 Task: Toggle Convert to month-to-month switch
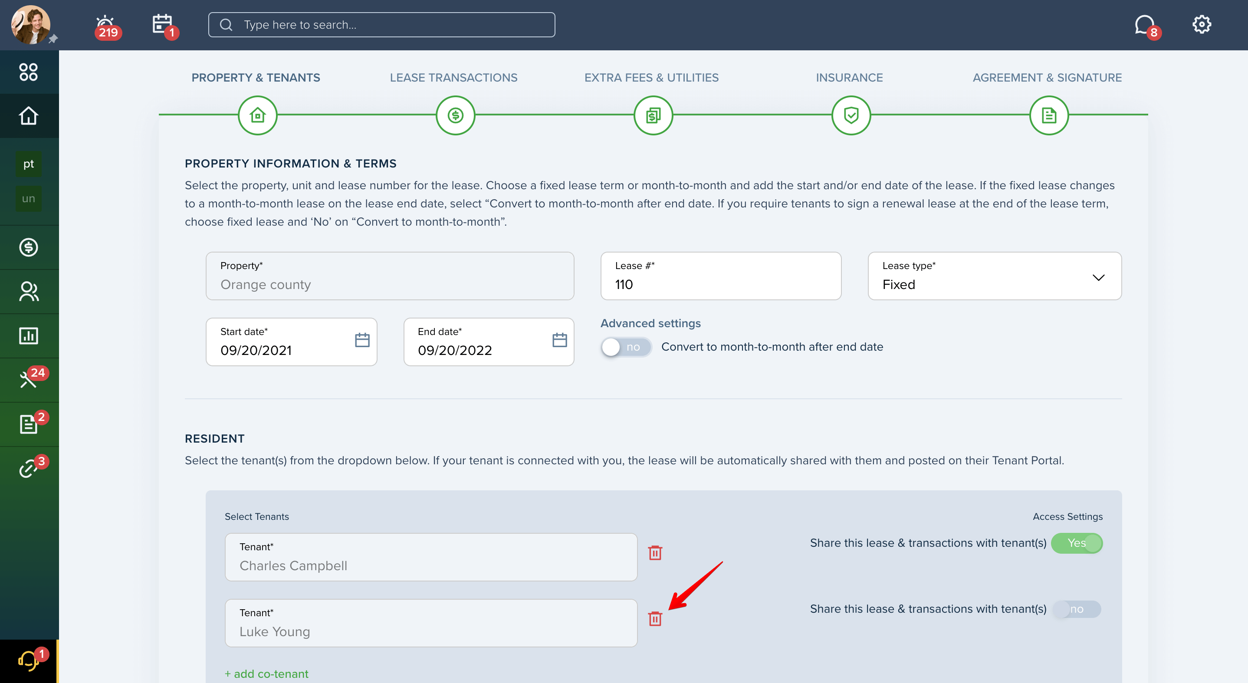tap(626, 347)
